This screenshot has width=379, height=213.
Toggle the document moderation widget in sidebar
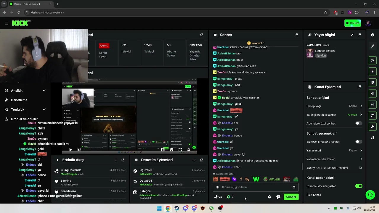tap(372, 82)
